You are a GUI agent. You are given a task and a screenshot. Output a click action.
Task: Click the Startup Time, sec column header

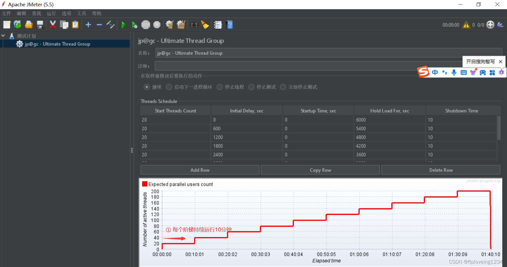click(318, 111)
